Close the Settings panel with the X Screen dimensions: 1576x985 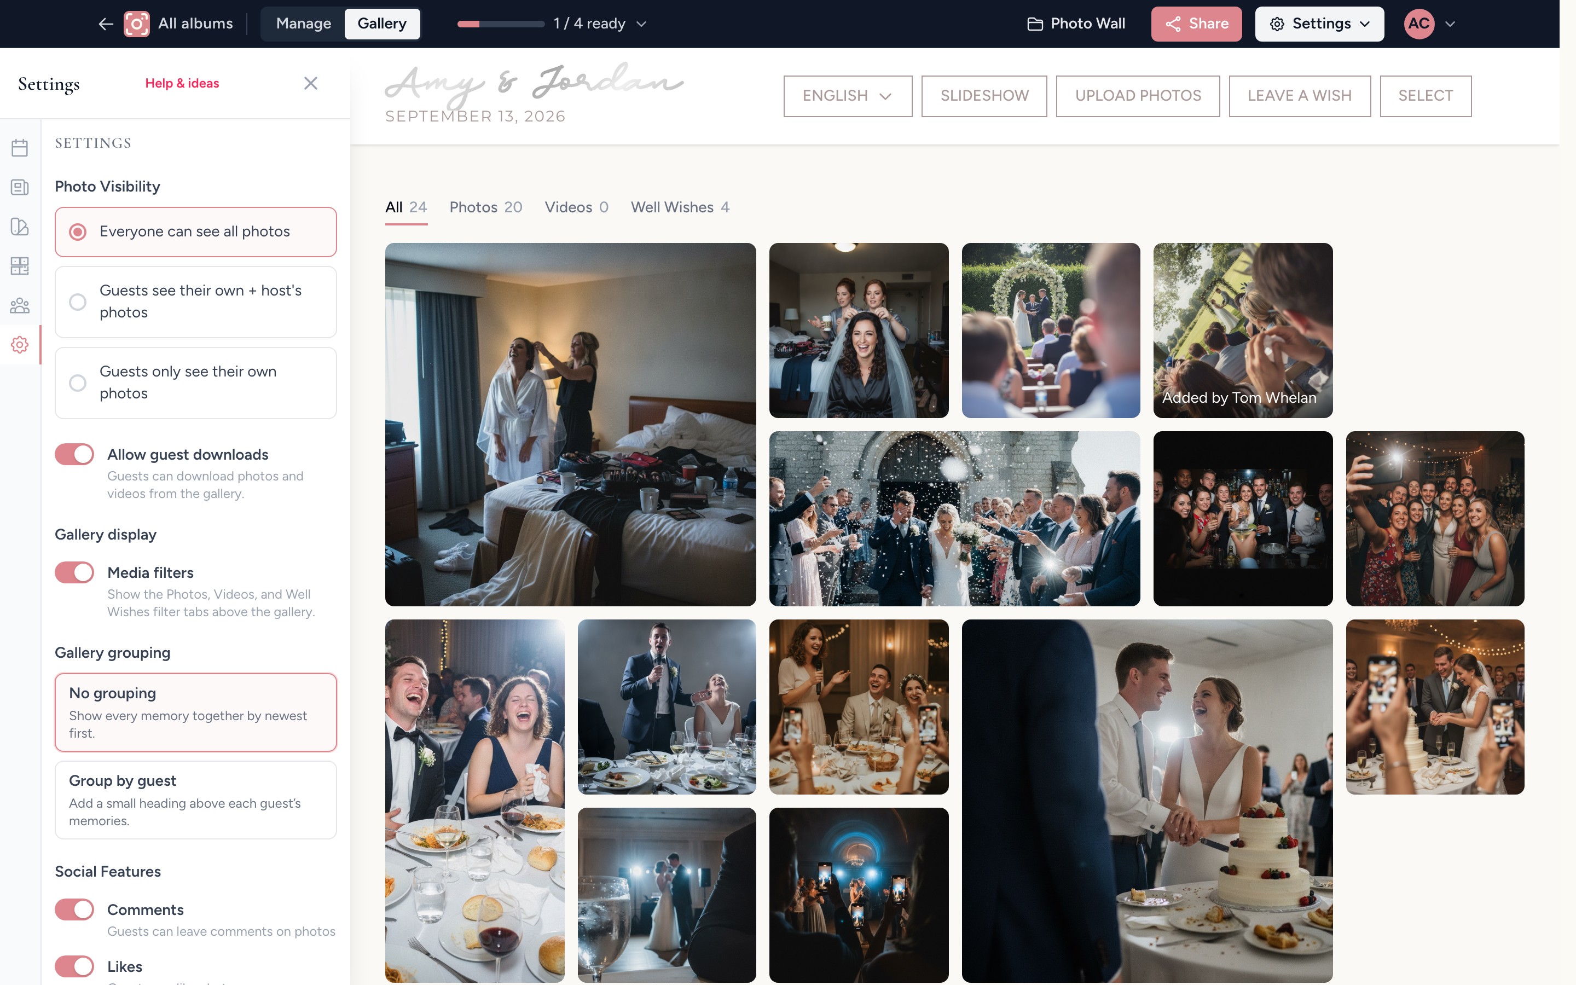click(311, 83)
